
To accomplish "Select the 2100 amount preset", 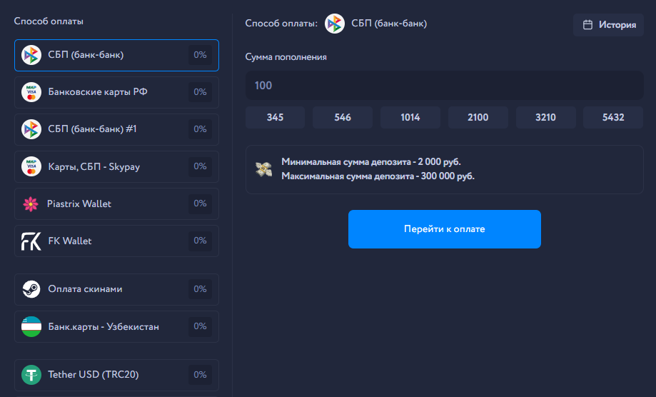I will (x=478, y=117).
